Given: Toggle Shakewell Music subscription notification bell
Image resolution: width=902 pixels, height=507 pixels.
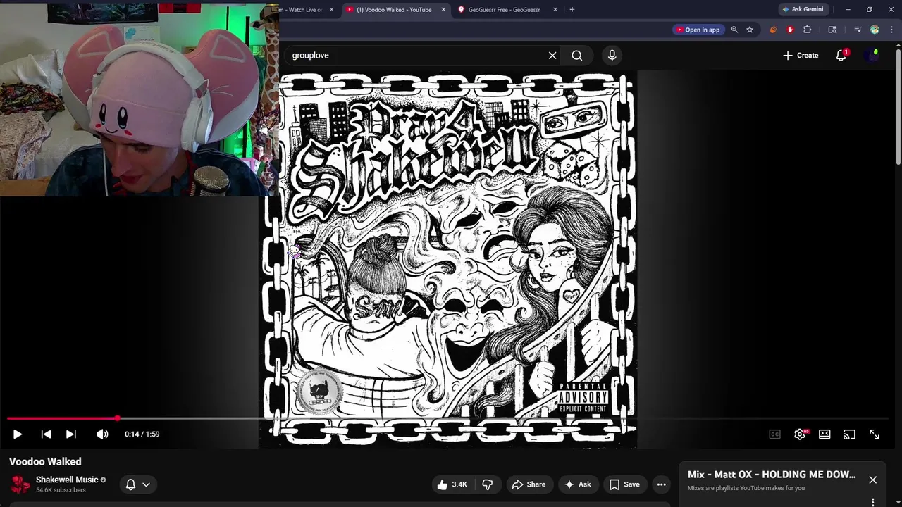Looking at the screenshot, I should pyautogui.click(x=130, y=484).
